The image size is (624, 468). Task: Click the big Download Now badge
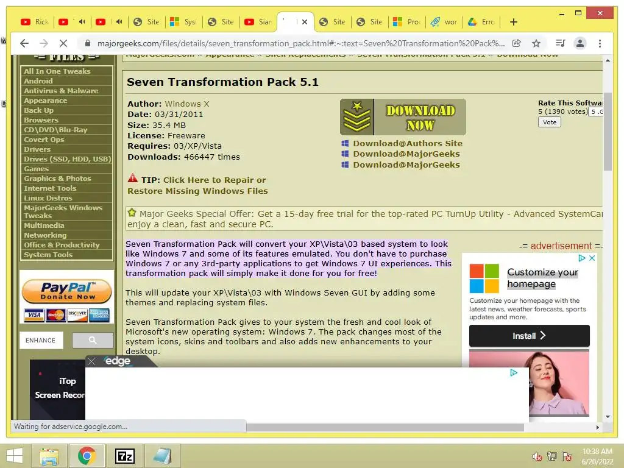point(403,117)
